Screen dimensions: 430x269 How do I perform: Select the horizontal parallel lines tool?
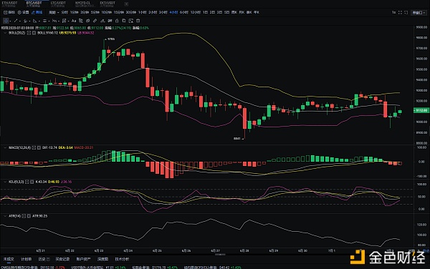tap(44, 21)
